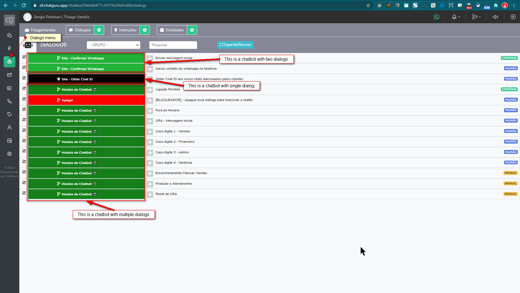Image resolution: width=520 pixels, height=293 pixels.
Task: Toggle the sound speaker icon
Action: (495, 17)
